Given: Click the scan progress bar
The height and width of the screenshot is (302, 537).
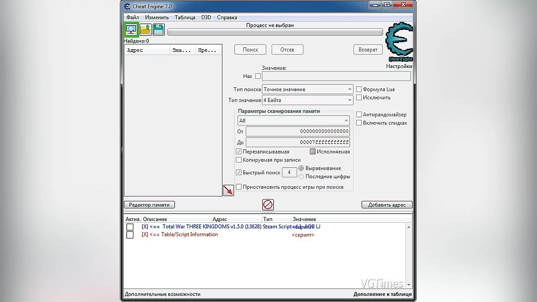Looking at the screenshot, I should [275, 32].
